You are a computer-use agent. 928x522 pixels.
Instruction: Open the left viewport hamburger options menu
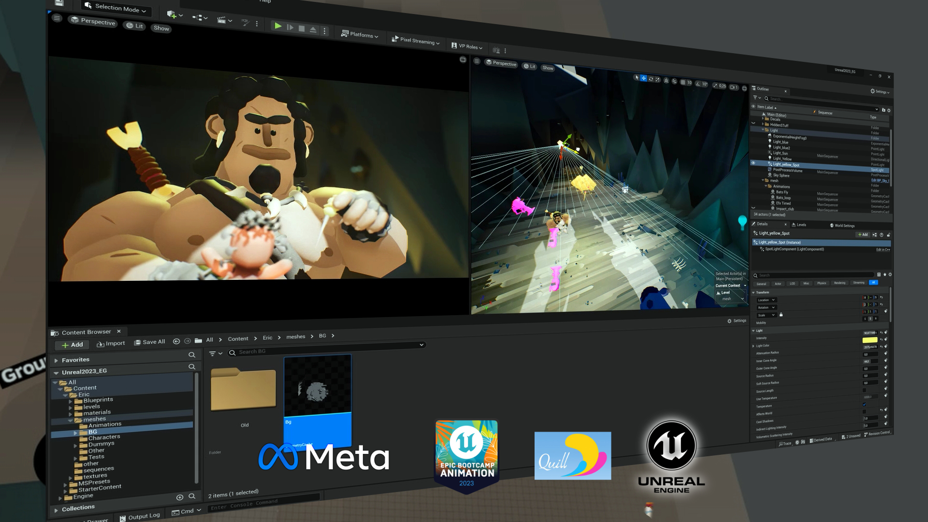coord(57,18)
